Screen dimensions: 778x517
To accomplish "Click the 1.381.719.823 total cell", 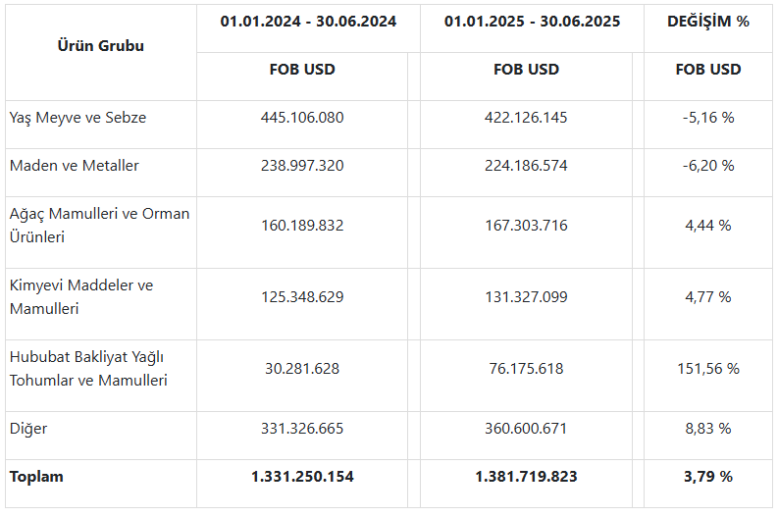I will pyautogui.click(x=526, y=477).
